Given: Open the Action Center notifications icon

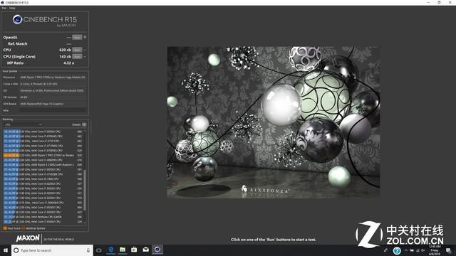Looking at the screenshot, I should [448, 250].
